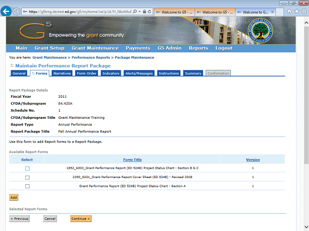Click the '84.420A' CFDA value
Viewport: 309px width, 231px height.
pyautogui.click(x=65, y=103)
